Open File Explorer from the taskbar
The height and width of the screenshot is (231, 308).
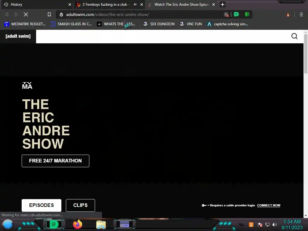101,224
